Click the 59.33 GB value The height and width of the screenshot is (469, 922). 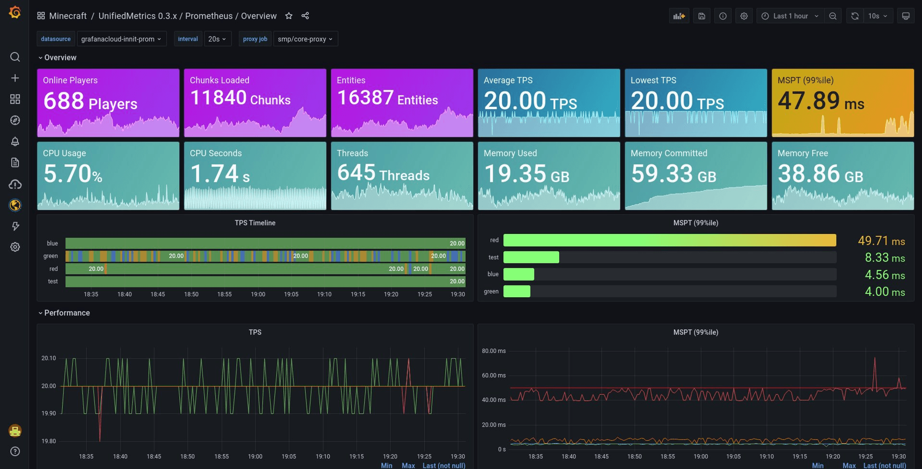673,174
